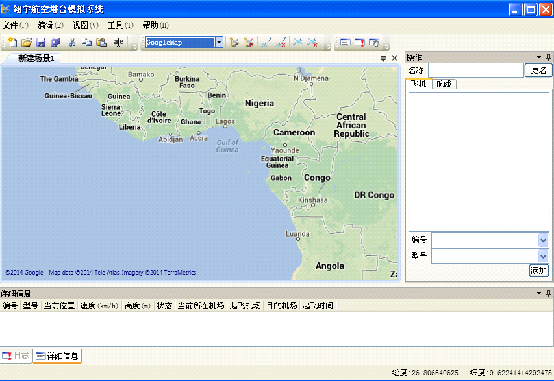Switch to the 日志 bottom tab

16,356
